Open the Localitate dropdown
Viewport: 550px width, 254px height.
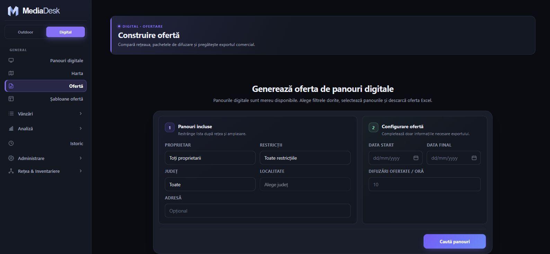305,185
